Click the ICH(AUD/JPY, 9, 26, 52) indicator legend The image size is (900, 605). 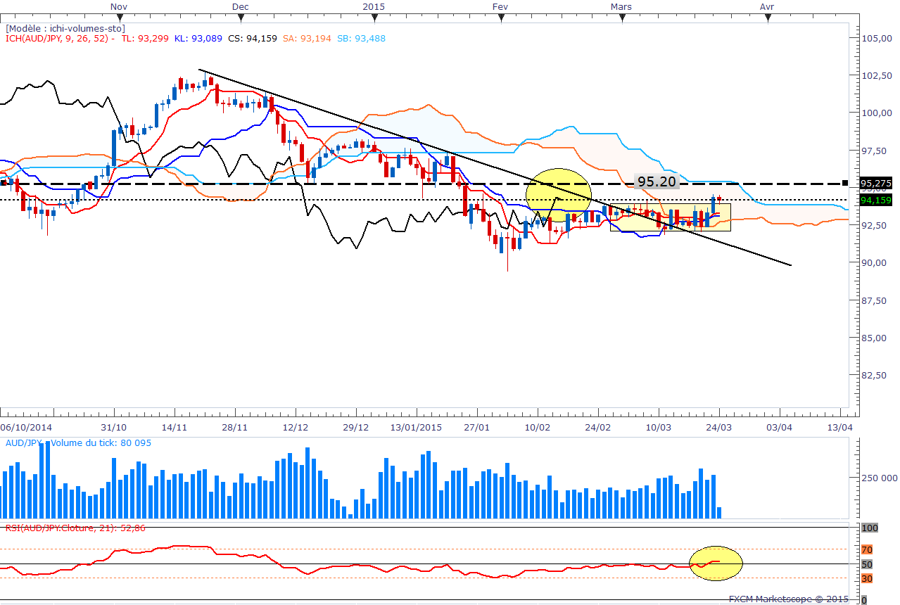59,39
